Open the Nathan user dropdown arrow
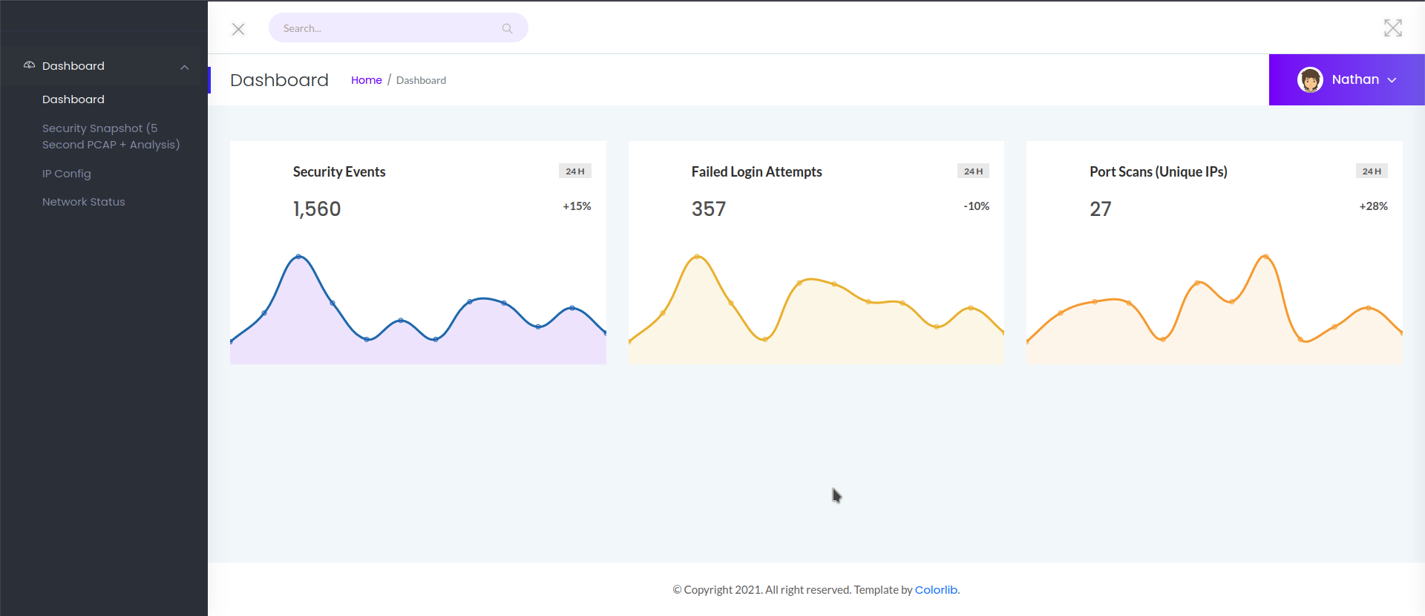 point(1392,80)
